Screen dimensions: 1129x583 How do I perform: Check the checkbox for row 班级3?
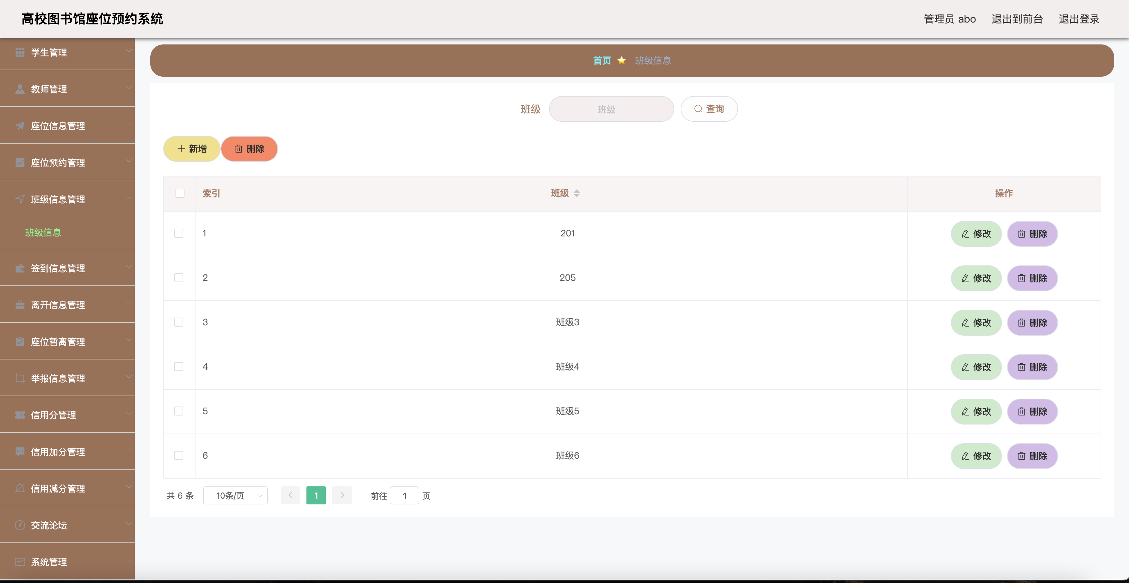click(179, 322)
